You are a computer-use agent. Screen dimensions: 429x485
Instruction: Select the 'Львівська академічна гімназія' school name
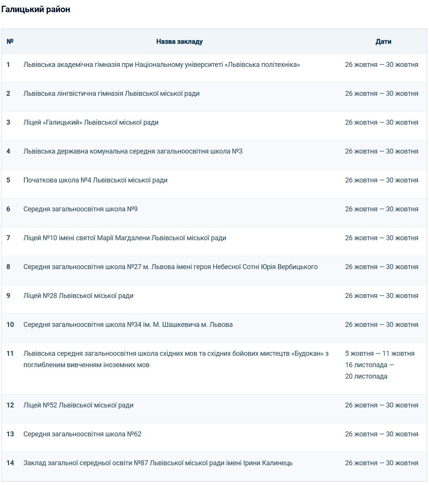(x=162, y=65)
